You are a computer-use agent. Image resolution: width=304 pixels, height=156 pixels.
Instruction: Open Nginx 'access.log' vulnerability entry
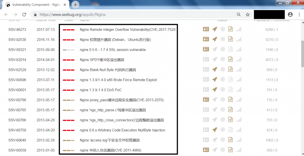110,140
